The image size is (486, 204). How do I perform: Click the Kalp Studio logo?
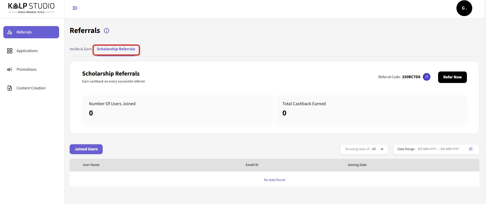31,8
